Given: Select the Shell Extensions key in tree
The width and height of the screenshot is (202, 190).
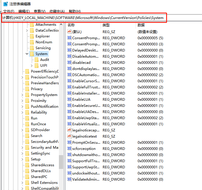Looking at the screenshot, I should (44, 182).
